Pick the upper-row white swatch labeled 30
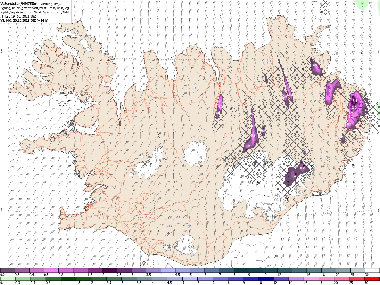The height and width of the screenshot is (285, 380). pos(372,270)
